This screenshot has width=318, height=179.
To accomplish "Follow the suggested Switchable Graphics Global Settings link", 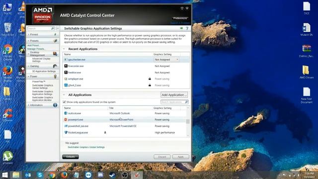I will tap(86, 147).
